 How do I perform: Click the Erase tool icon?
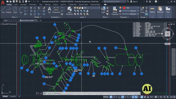pos(44,8)
